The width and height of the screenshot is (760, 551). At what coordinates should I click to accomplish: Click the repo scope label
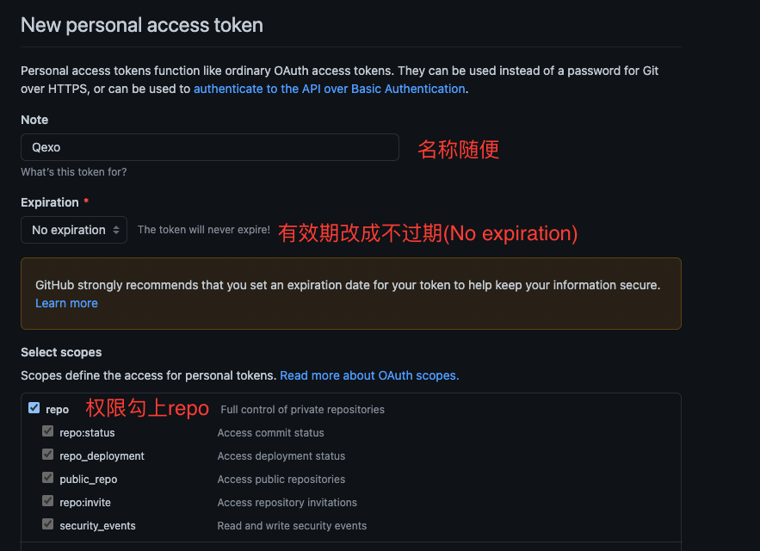coord(58,410)
